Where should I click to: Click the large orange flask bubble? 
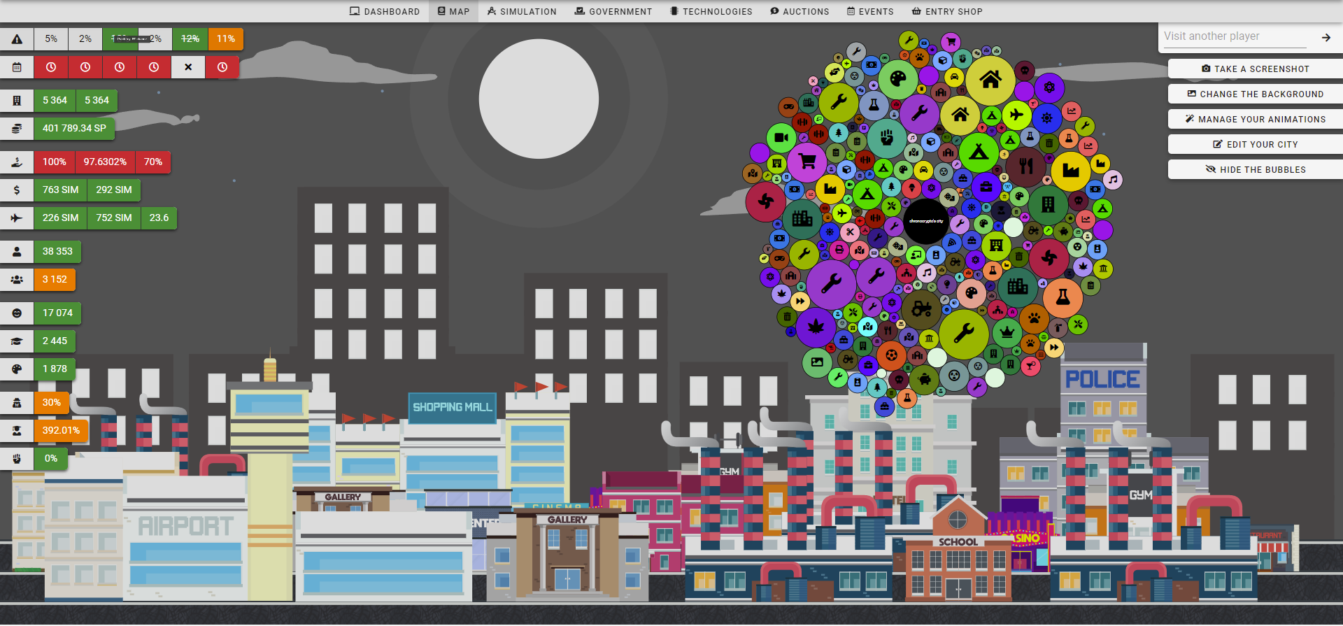pyautogui.click(x=1063, y=297)
